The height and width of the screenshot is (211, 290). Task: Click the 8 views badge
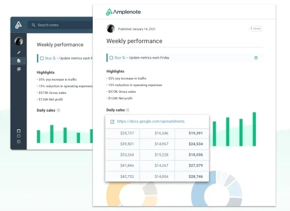256,29
